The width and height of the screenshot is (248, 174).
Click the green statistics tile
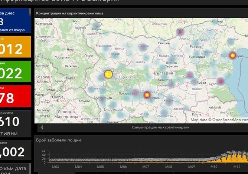[15, 71]
